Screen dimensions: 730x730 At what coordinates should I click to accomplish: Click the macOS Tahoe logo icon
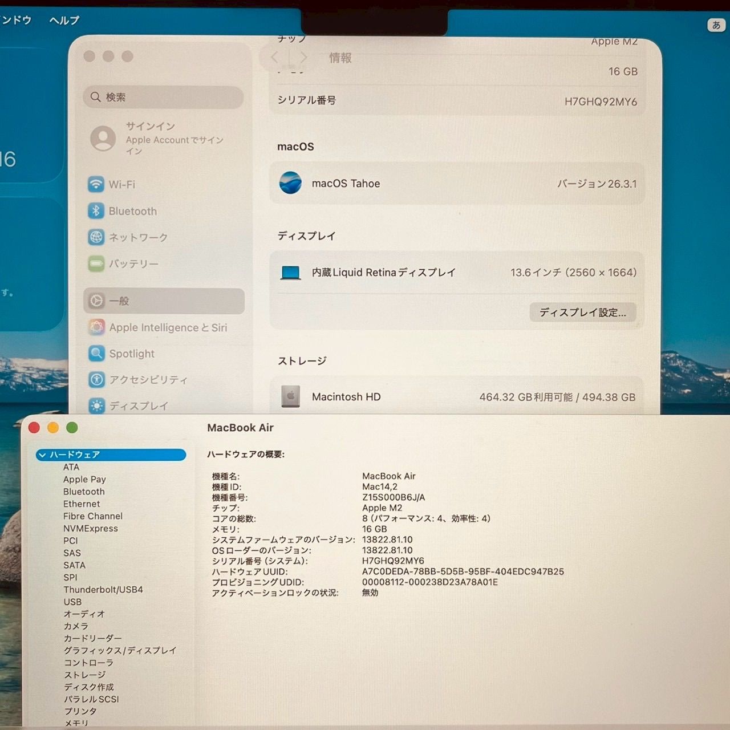coord(290,183)
